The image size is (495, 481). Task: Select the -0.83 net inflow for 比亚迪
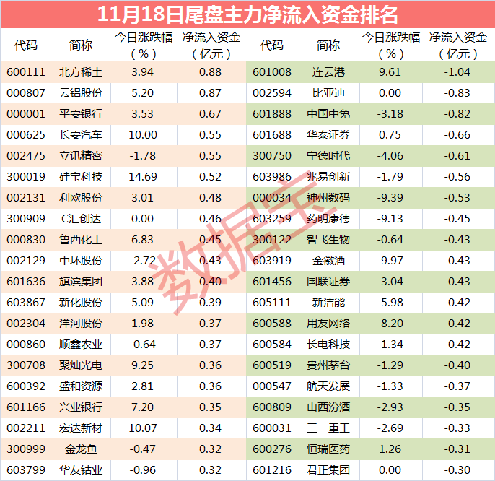tap(457, 93)
